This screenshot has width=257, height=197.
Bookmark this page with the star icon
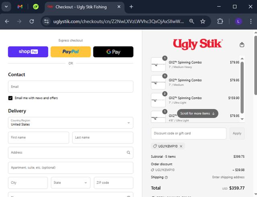[203, 21]
